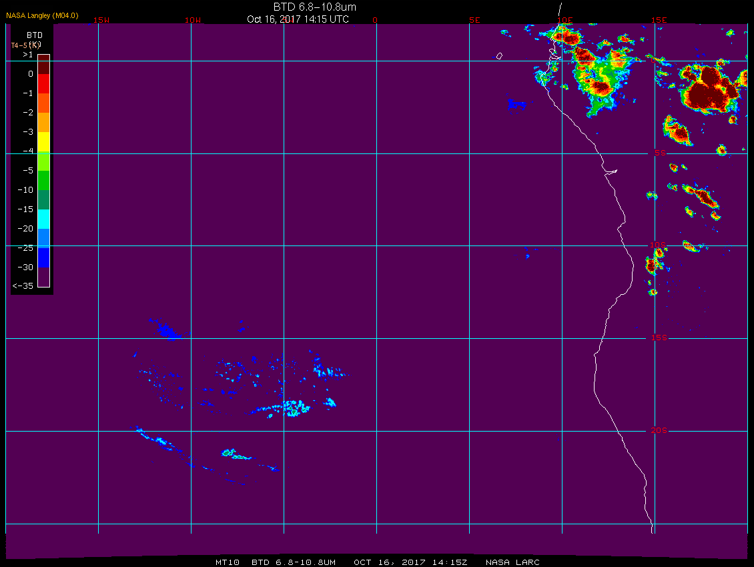Click the '15S' latitude label

(659, 338)
